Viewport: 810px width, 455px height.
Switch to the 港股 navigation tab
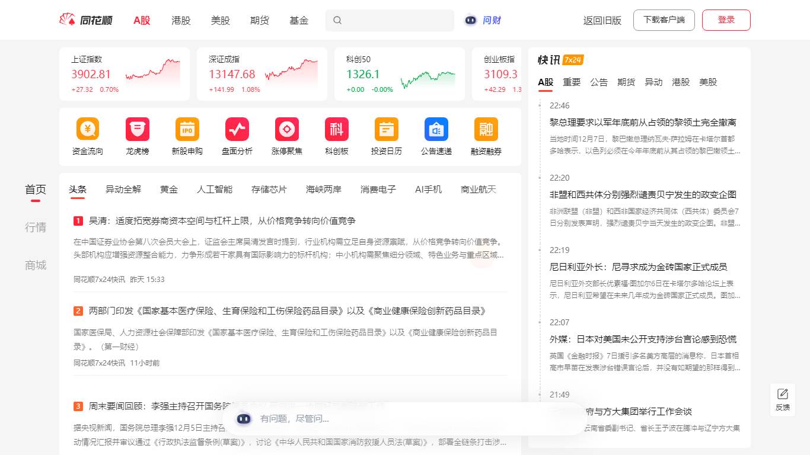point(181,20)
